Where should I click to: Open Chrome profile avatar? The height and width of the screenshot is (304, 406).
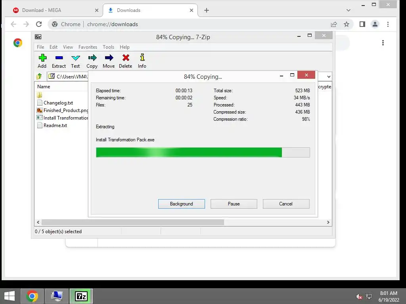[375, 24]
